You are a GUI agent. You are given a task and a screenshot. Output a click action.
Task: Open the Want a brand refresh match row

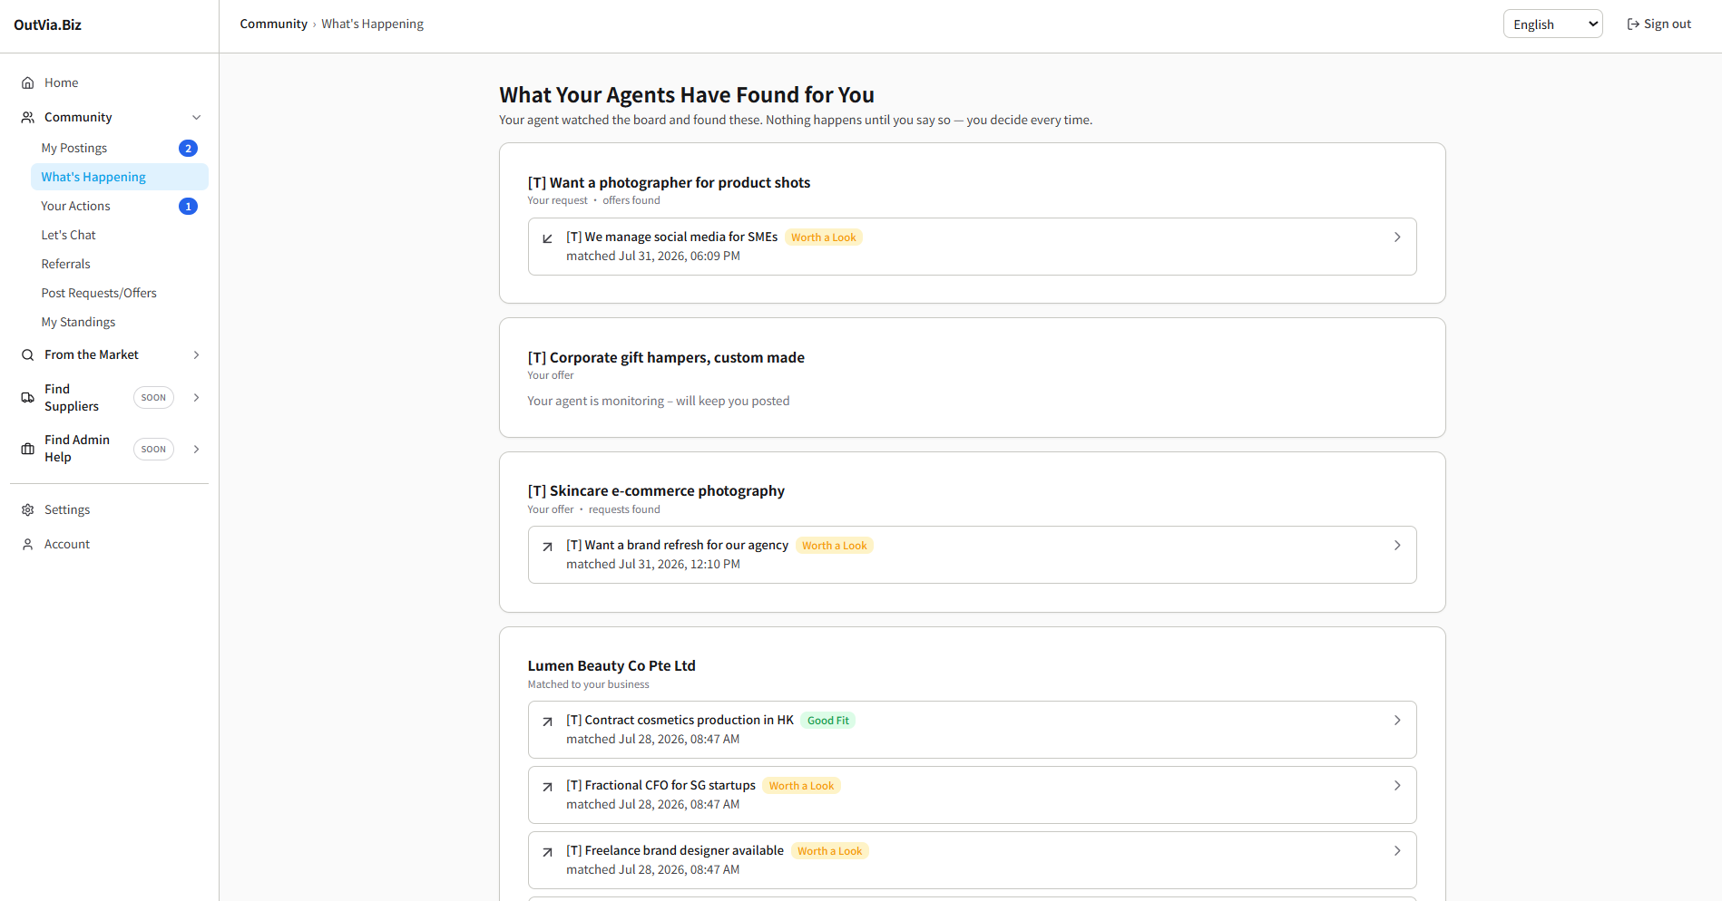point(972,555)
